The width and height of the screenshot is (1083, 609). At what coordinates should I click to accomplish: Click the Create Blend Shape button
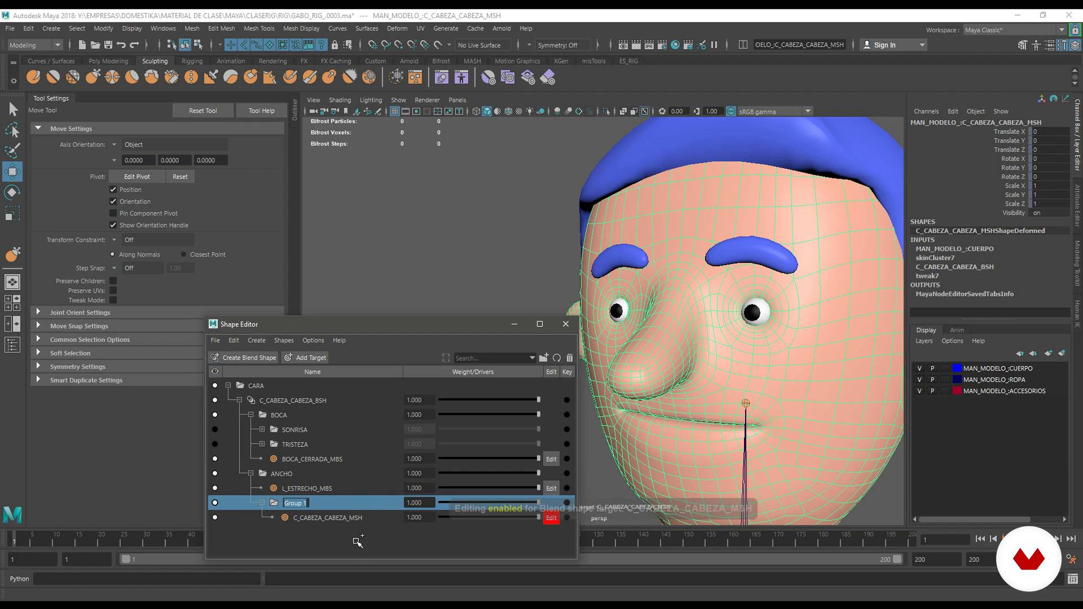[243, 358]
